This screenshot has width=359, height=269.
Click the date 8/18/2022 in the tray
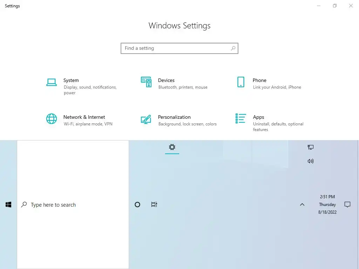coord(327,212)
